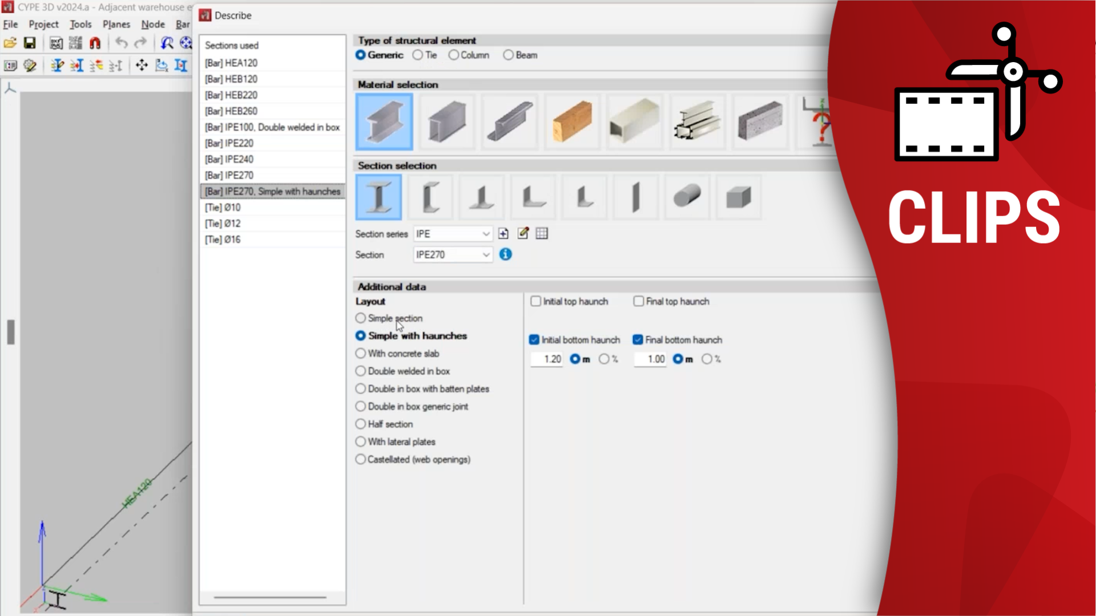Click the create new section series icon
Viewport: 1096px width, 616px height.
coord(503,233)
